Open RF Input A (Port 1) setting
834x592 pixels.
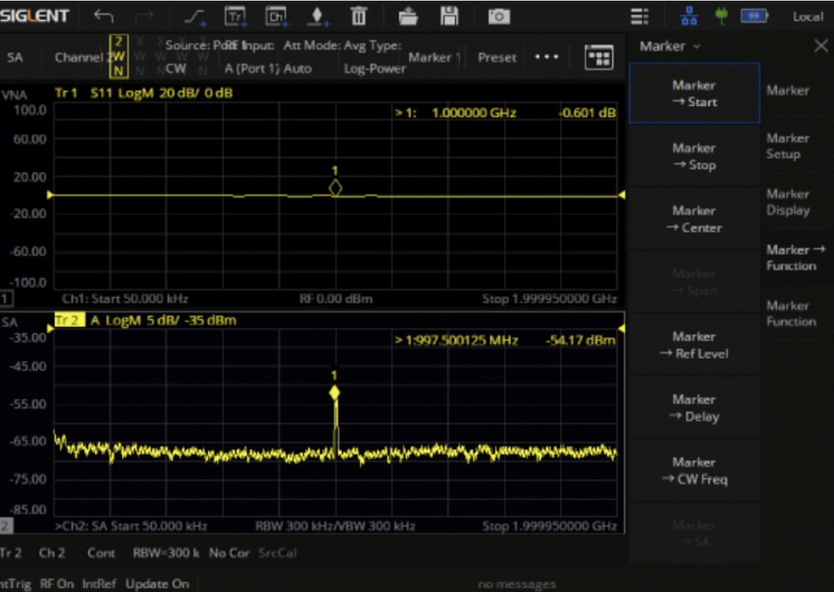[x=251, y=57]
